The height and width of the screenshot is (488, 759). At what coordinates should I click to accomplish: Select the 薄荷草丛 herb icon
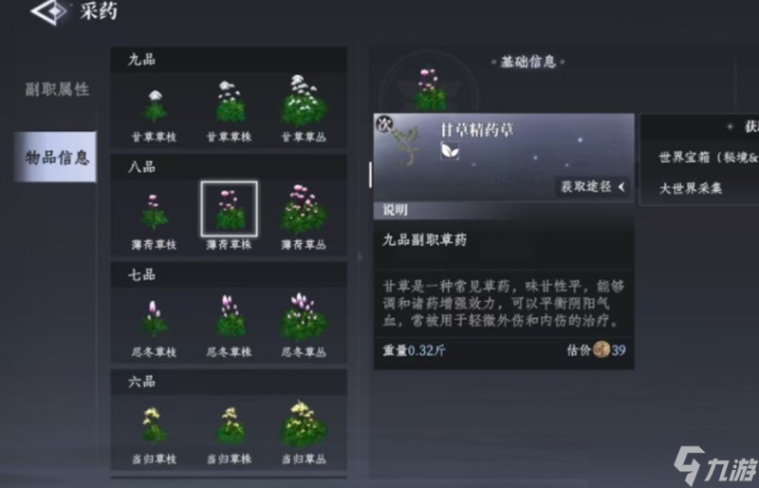(x=304, y=209)
